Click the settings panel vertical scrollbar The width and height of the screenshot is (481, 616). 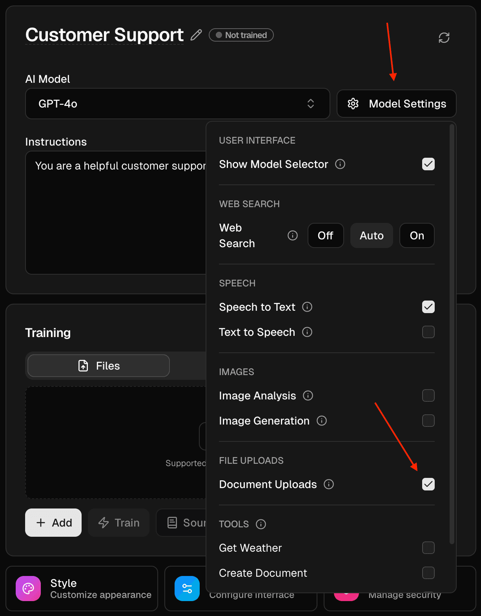click(x=452, y=334)
